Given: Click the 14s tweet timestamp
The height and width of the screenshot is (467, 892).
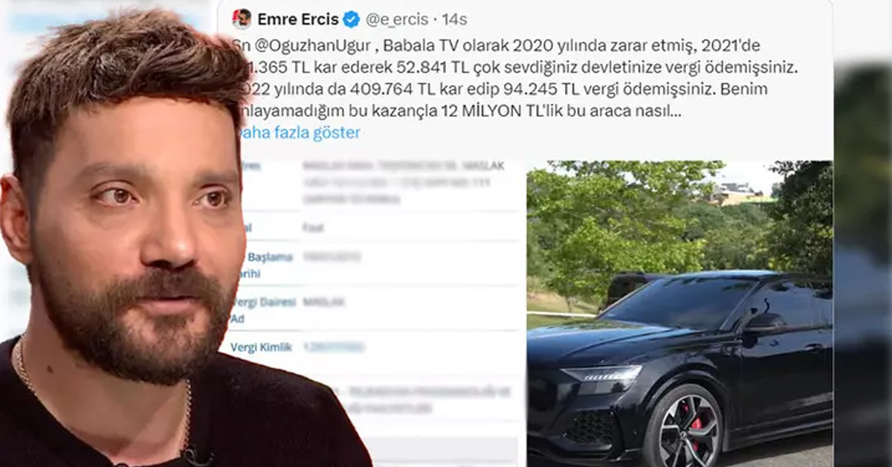Looking at the screenshot, I should click(454, 19).
